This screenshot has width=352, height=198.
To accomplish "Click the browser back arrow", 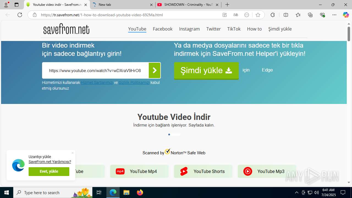I will 8,15.
